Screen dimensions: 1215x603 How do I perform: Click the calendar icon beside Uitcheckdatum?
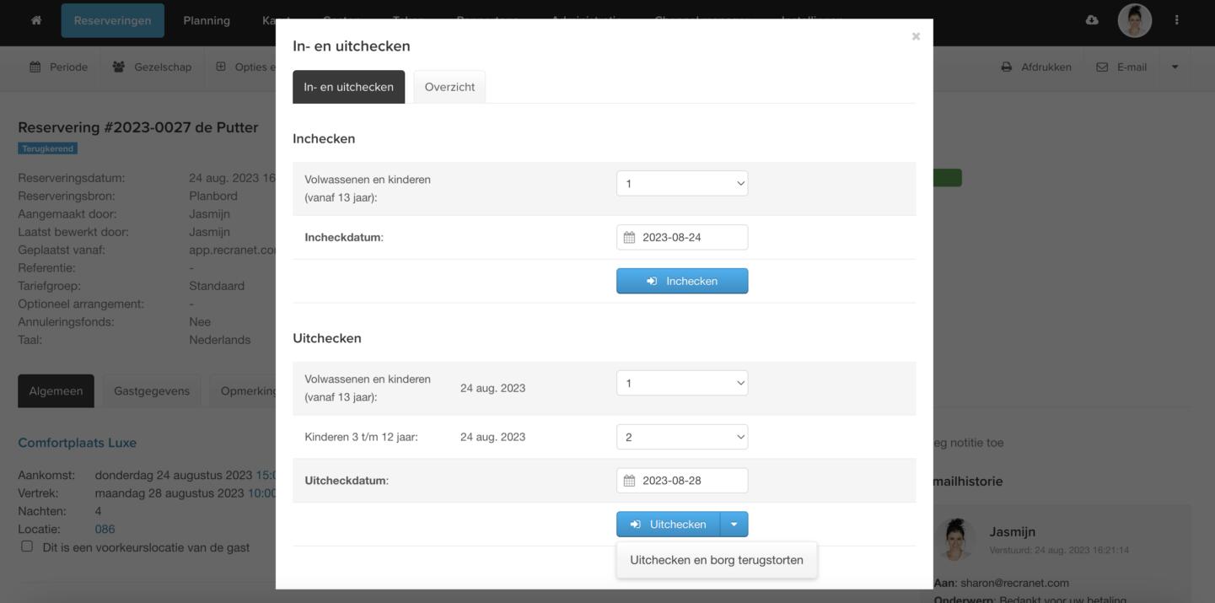(629, 481)
